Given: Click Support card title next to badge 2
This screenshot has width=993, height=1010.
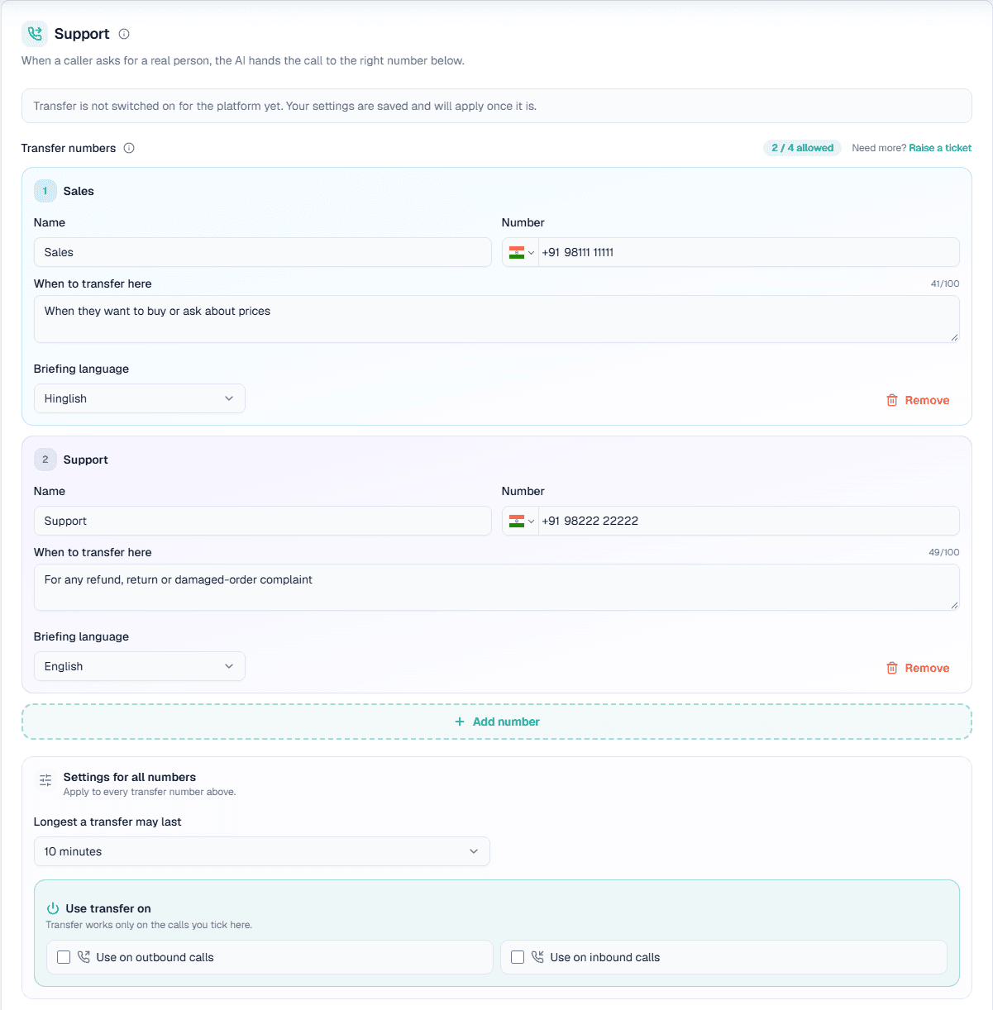Looking at the screenshot, I should pos(86,460).
